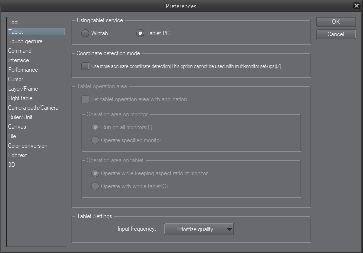This screenshot has height=253, width=363.
Task: Select Touch gesture in the sidebar
Action: pyautogui.click(x=25, y=41)
